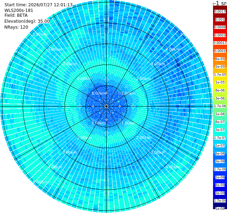The width and height of the screenshot is (227, 213).
Task: Select the 1.7e-06 colorbar label
Action: pos(220,106)
